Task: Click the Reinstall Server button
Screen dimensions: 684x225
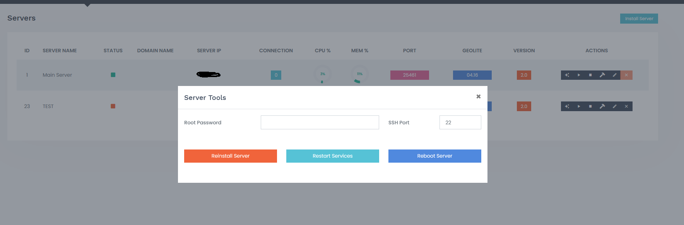Action: tap(231, 156)
